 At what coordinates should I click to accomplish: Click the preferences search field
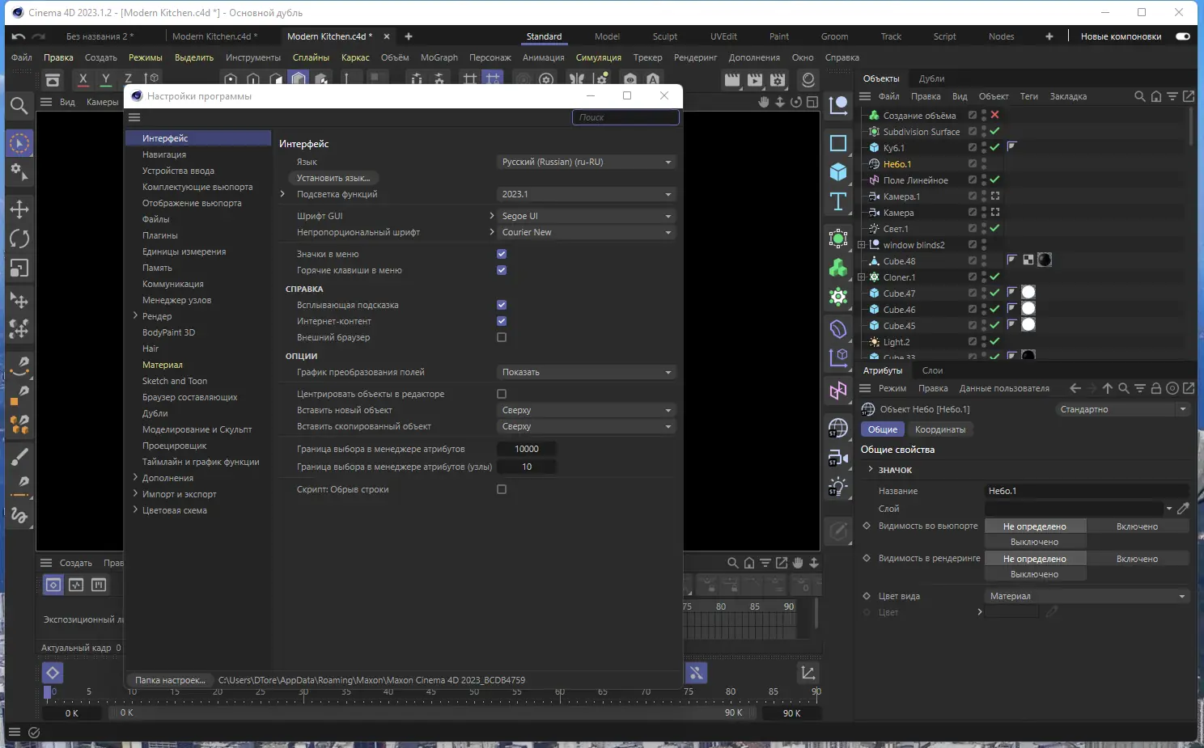point(625,117)
